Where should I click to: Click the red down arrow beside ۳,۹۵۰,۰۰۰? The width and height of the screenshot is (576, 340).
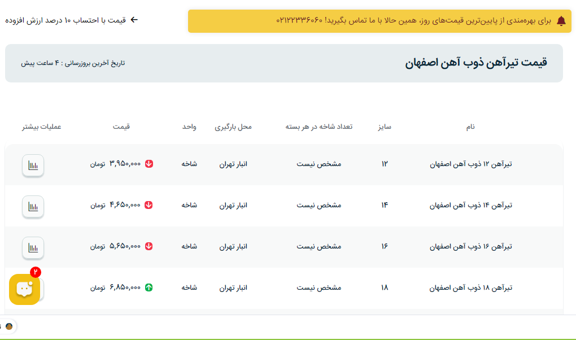tap(149, 164)
